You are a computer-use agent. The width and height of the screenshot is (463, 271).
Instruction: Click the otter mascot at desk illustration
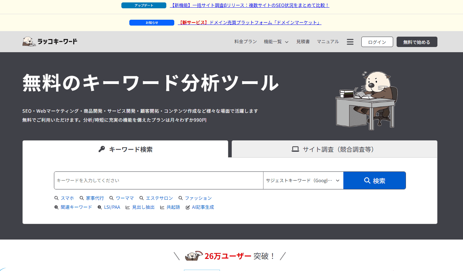click(367, 100)
